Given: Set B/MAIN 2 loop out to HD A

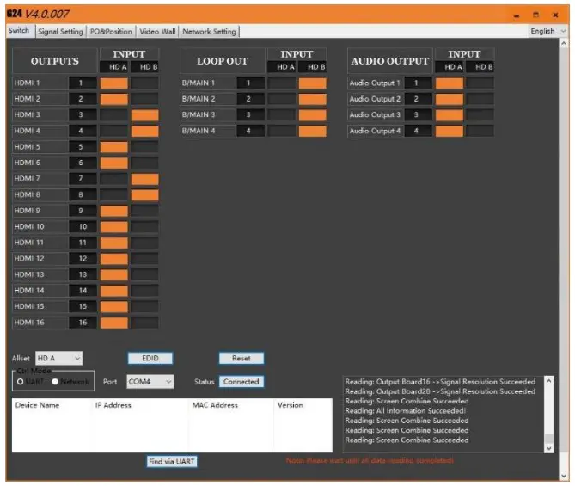Looking at the screenshot, I should [x=282, y=99].
